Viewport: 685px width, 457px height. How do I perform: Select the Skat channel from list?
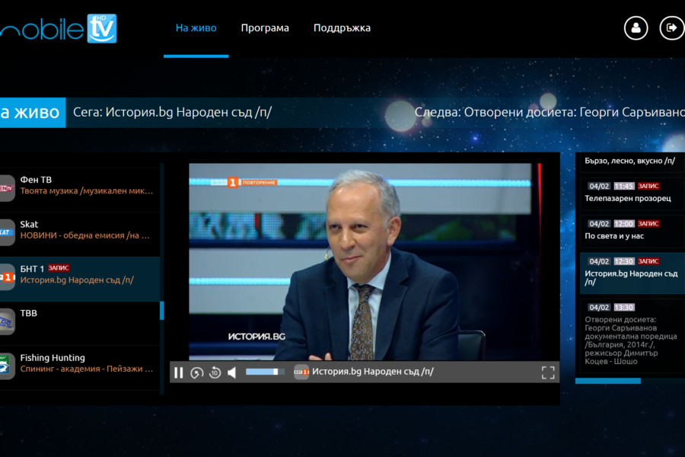(x=80, y=230)
